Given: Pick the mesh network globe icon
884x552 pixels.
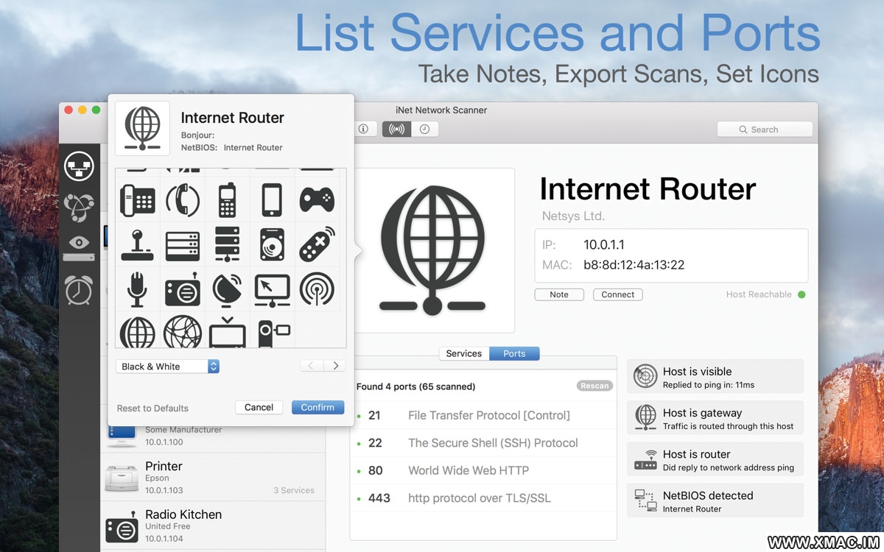Looking at the screenshot, I should pyautogui.click(x=183, y=332).
